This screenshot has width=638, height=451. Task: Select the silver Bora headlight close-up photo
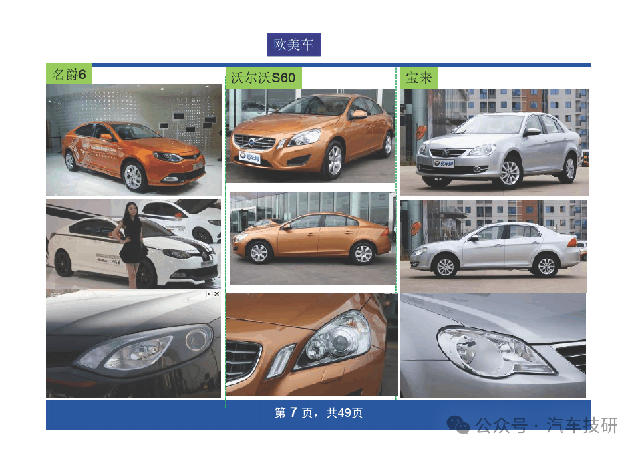[x=493, y=345]
